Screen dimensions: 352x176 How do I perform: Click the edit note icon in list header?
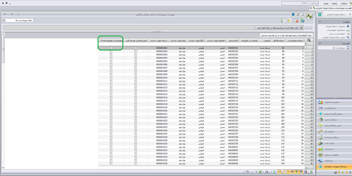[x=298, y=14]
